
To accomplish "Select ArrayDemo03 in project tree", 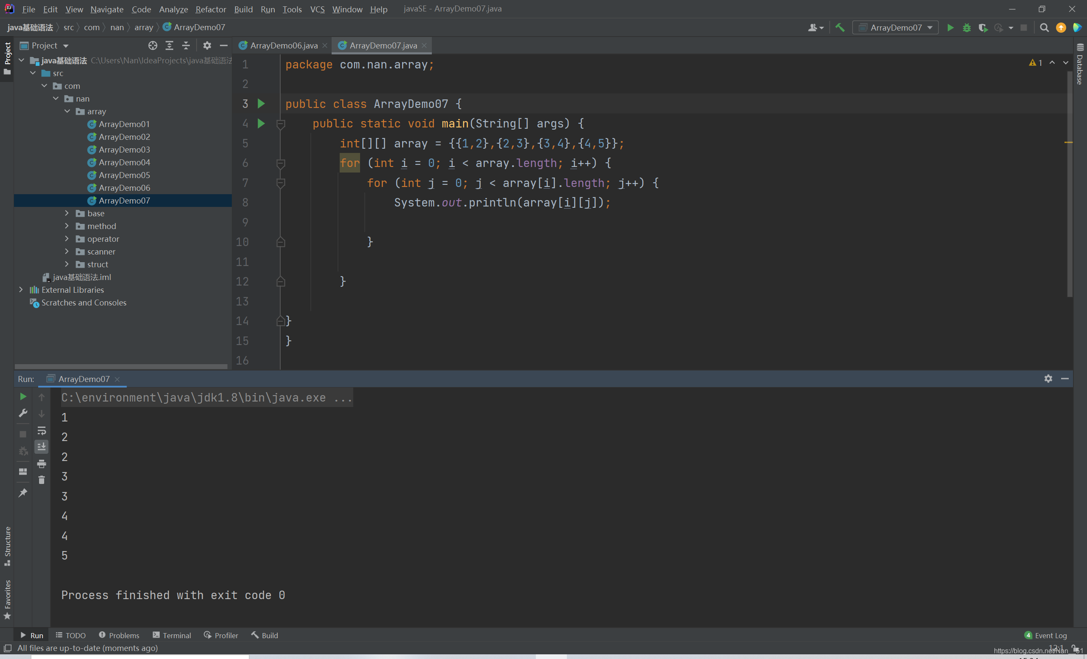I will click(124, 150).
